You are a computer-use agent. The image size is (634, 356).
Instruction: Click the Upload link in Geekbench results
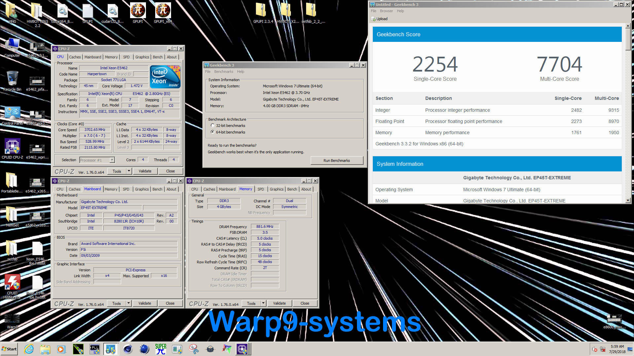click(x=382, y=19)
